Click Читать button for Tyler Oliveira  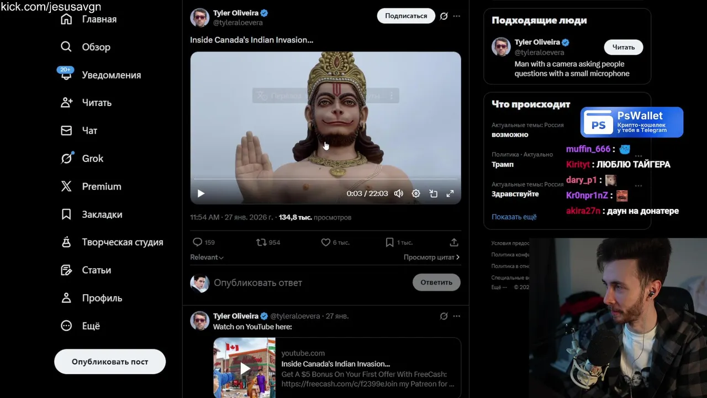[x=624, y=47]
